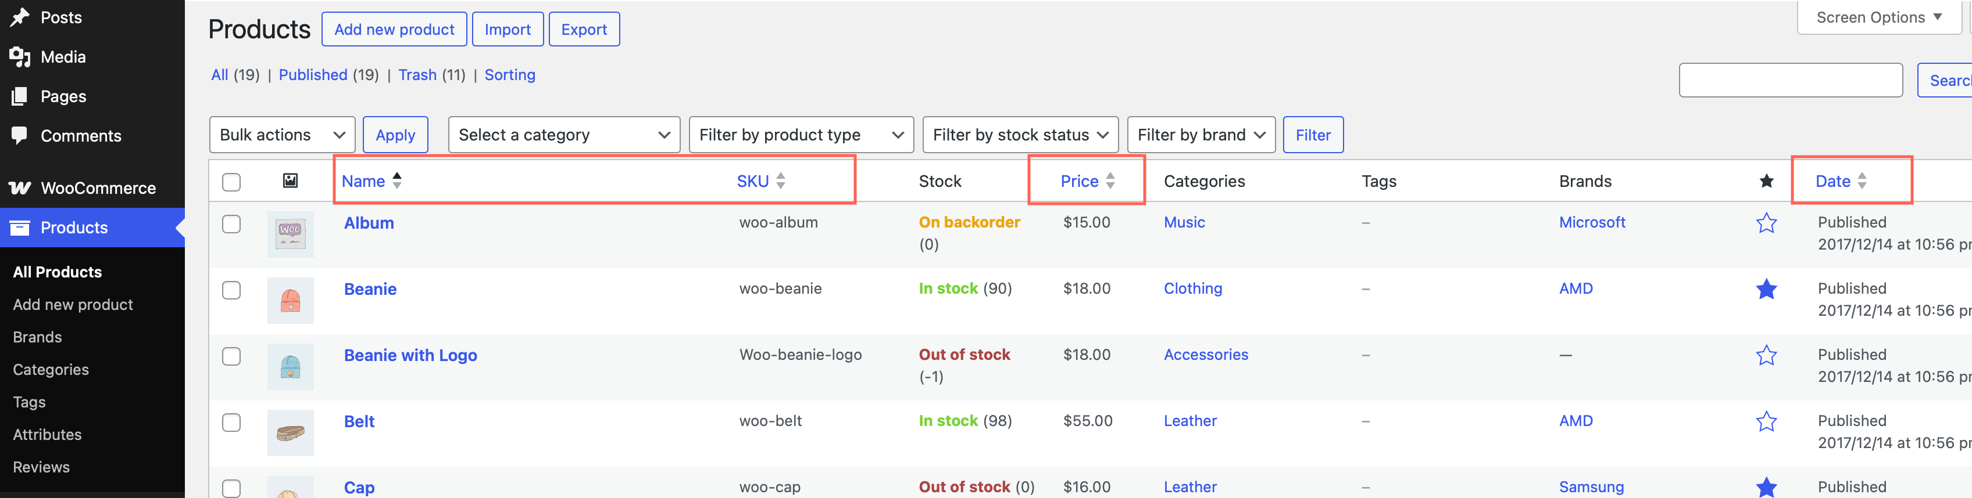Viewport: 1972px width, 498px height.
Task: Open the Belt product thumbnail
Action: 290,433
